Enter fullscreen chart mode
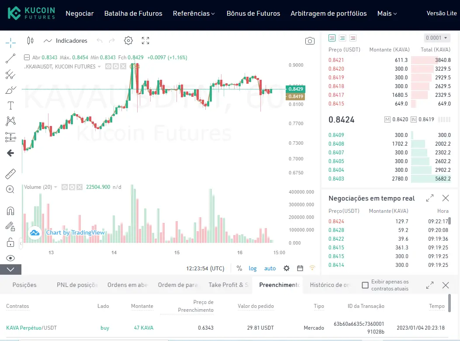The image size is (460, 341). click(145, 41)
